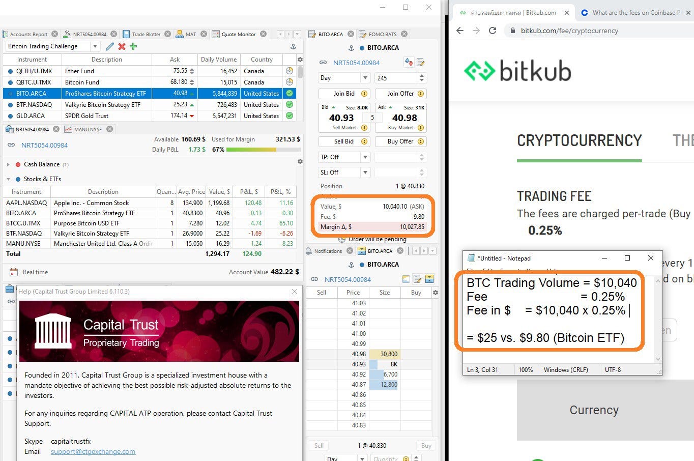Click the clock status icon for QETH/U.TMX
Image resolution: width=694 pixels, height=461 pixels.
tap(289, 71)
